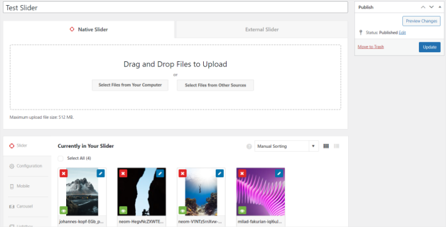This screenshot has width=446, height=227.
Task: Hide the milad-fakurian purple slide
Action: click(x=242, y=210)
